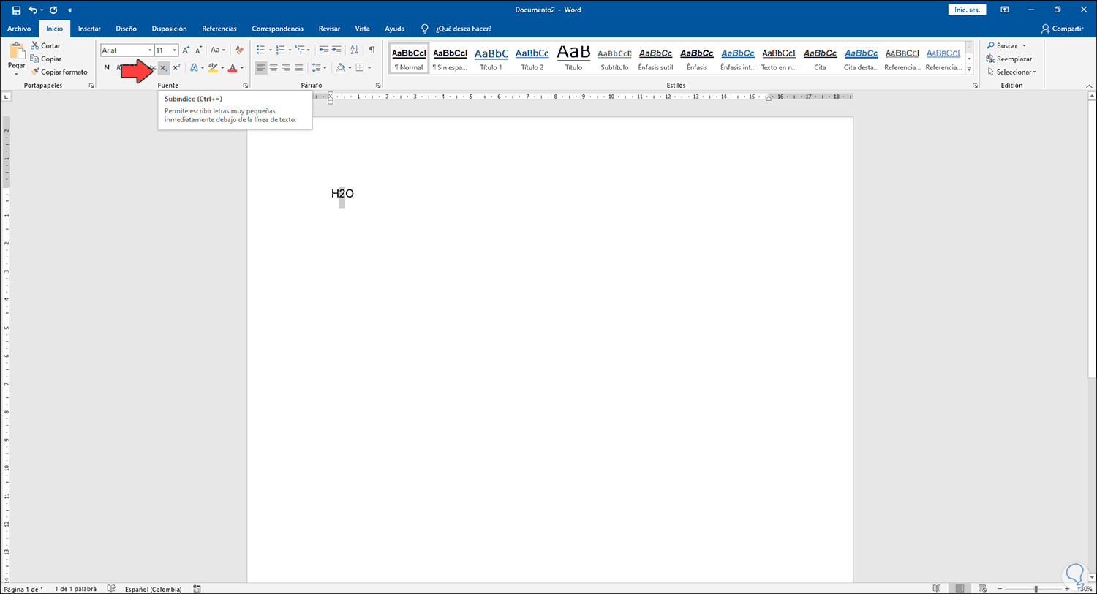The width and height of the screenshot is (1097, 594).
Task: Undo the last action
Action: tap(33, 10)
